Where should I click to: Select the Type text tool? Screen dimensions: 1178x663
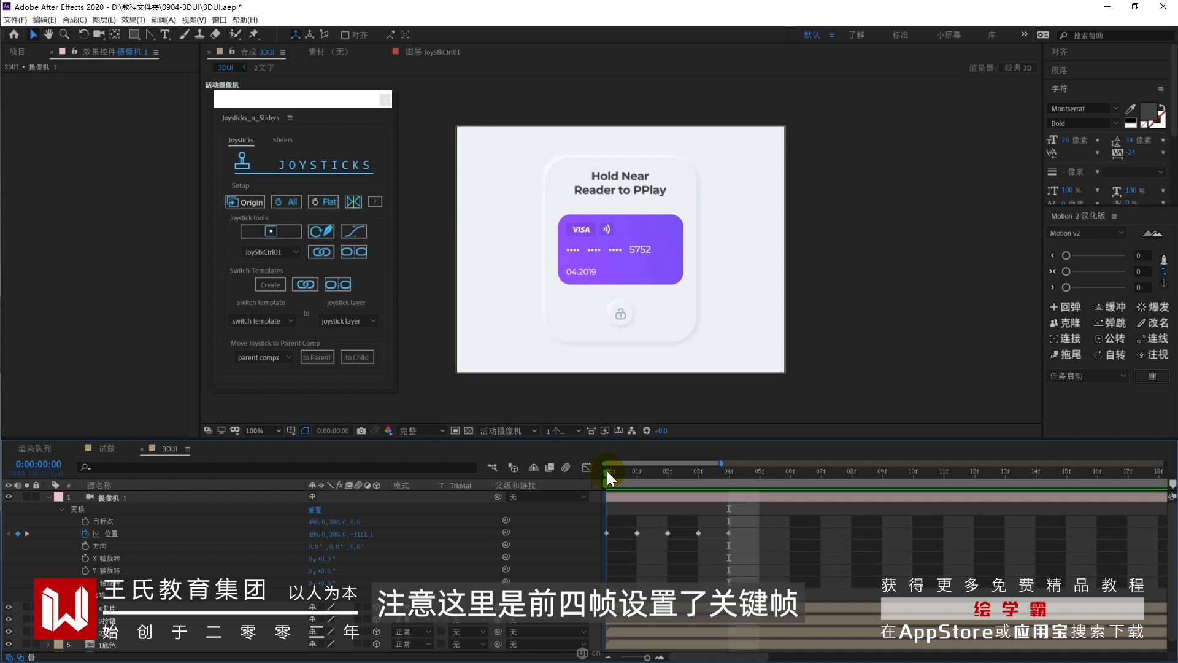click(x=165, y=34)
